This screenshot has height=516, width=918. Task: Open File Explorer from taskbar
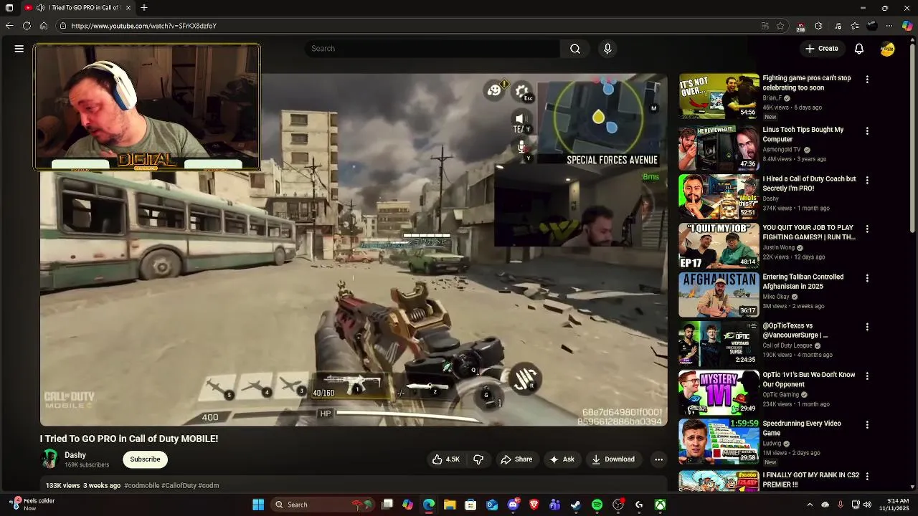click(450, 505)
